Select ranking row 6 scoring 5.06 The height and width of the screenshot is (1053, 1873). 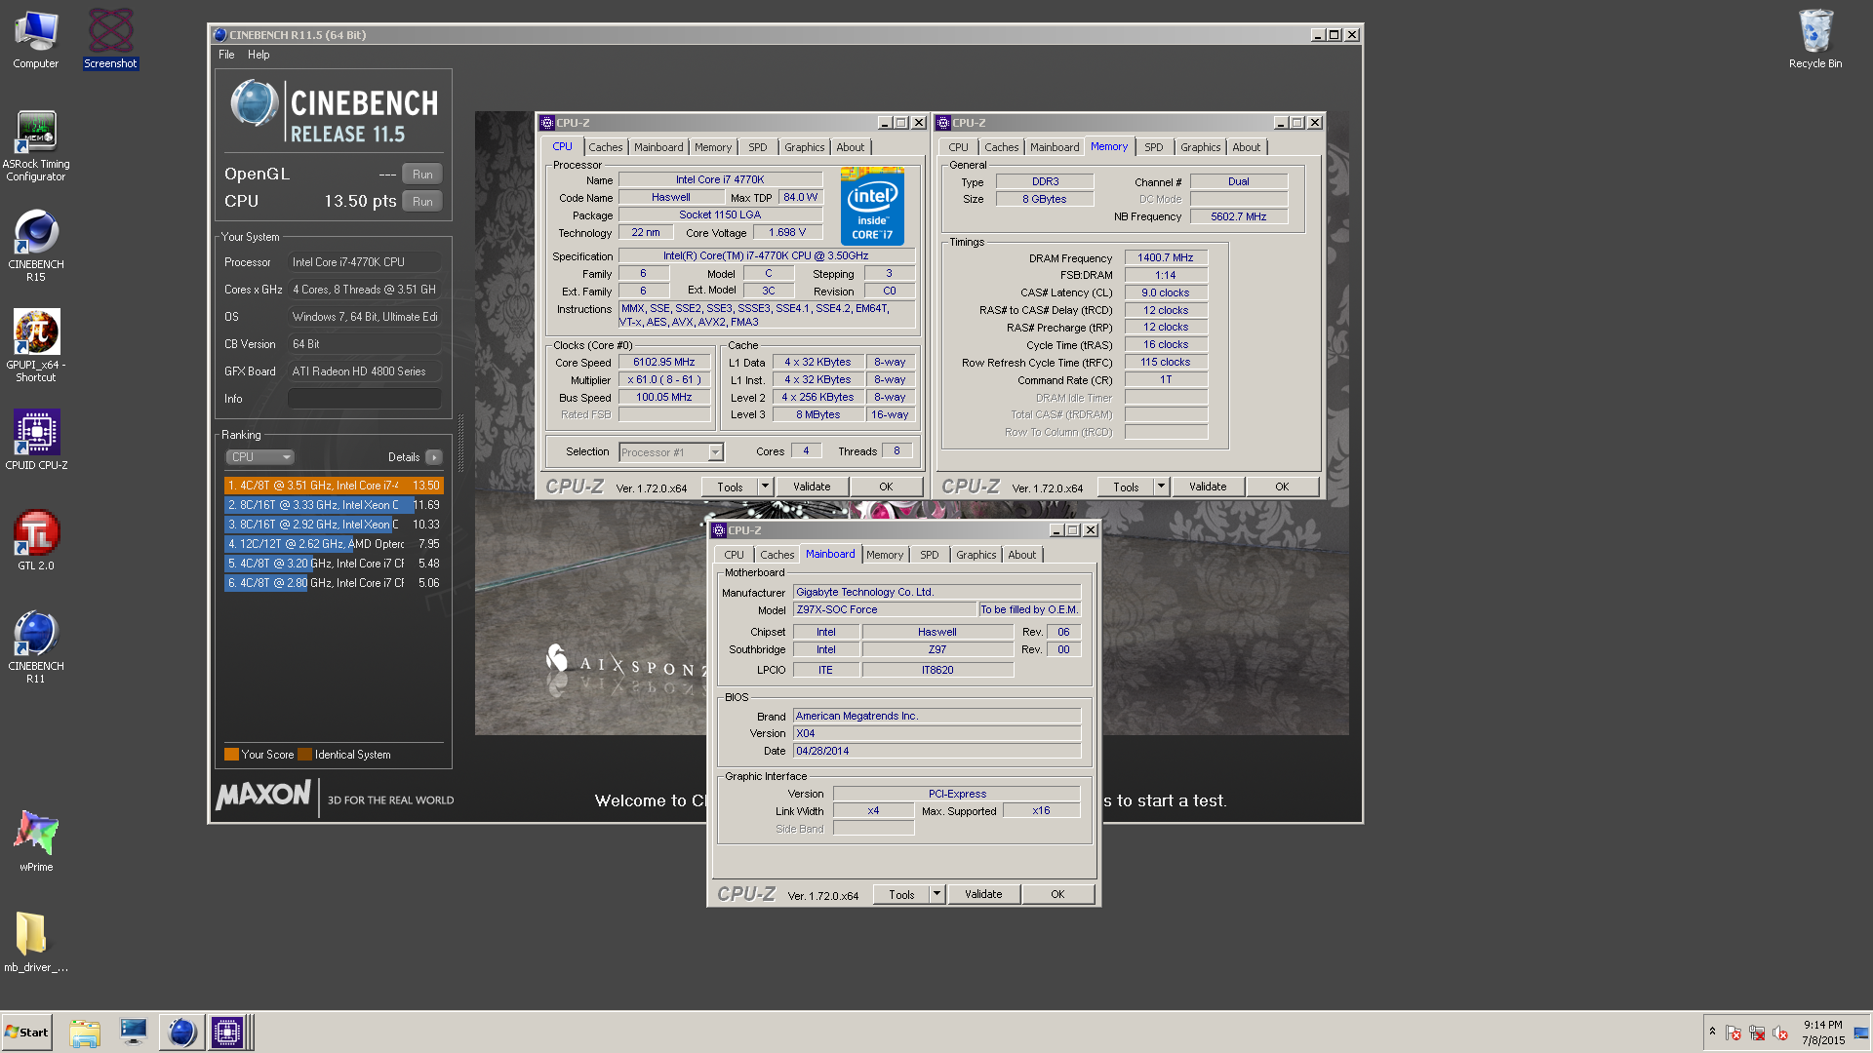pyautogui.click(x=334, y=583)
